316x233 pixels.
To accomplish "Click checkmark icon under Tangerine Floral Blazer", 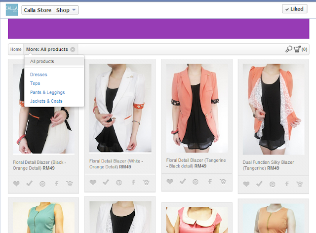I will coord(183,181).
